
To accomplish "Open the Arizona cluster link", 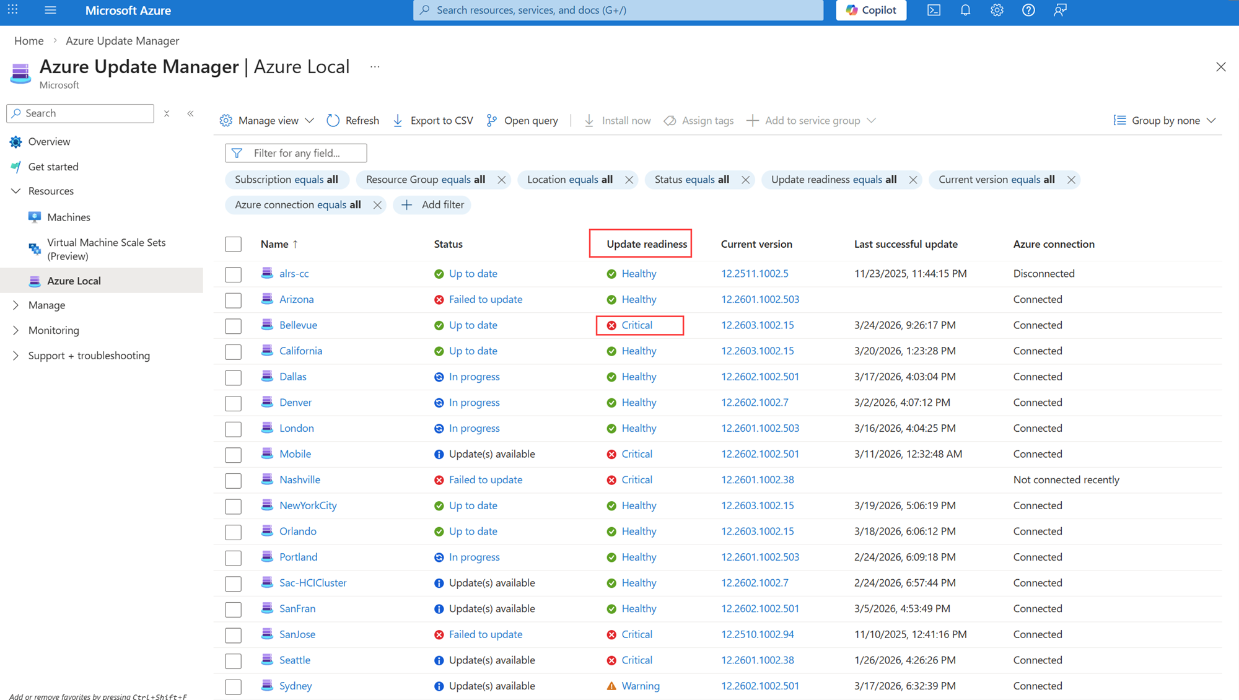I will coord(296,299).
